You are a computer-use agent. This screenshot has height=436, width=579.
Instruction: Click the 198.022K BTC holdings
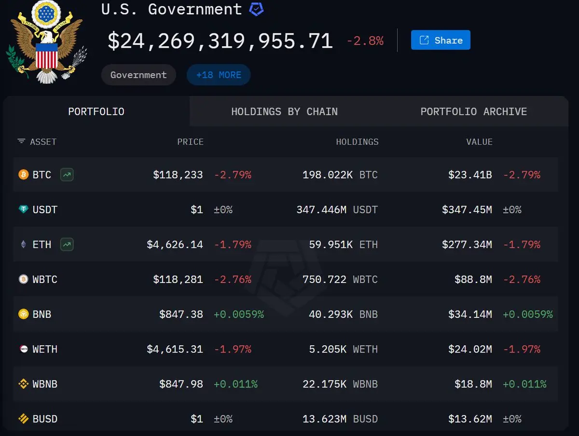pos(340,175)
